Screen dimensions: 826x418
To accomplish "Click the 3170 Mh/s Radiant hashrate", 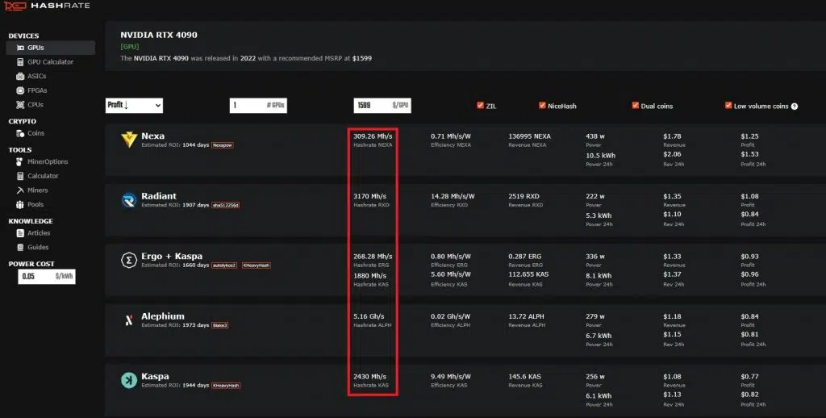I will click(369, 197).
